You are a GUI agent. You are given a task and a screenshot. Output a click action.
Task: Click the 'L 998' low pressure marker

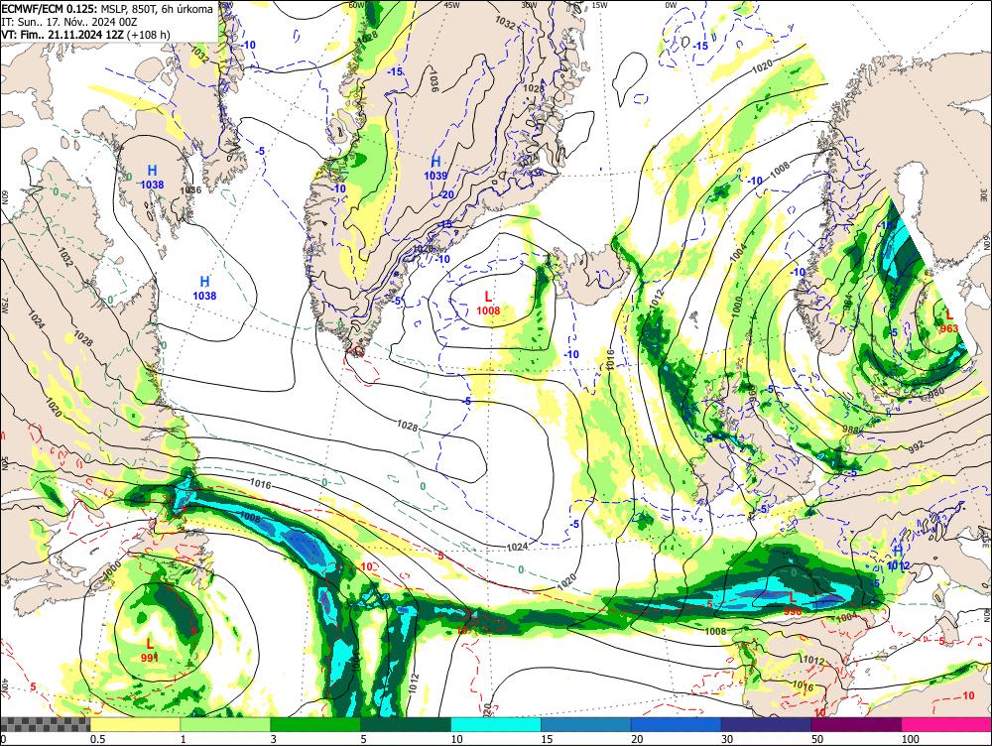[792, 603]
